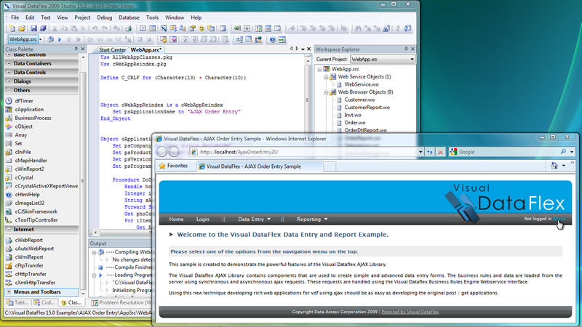
Task: Open the File menu
Action: (x=15, y=17)
